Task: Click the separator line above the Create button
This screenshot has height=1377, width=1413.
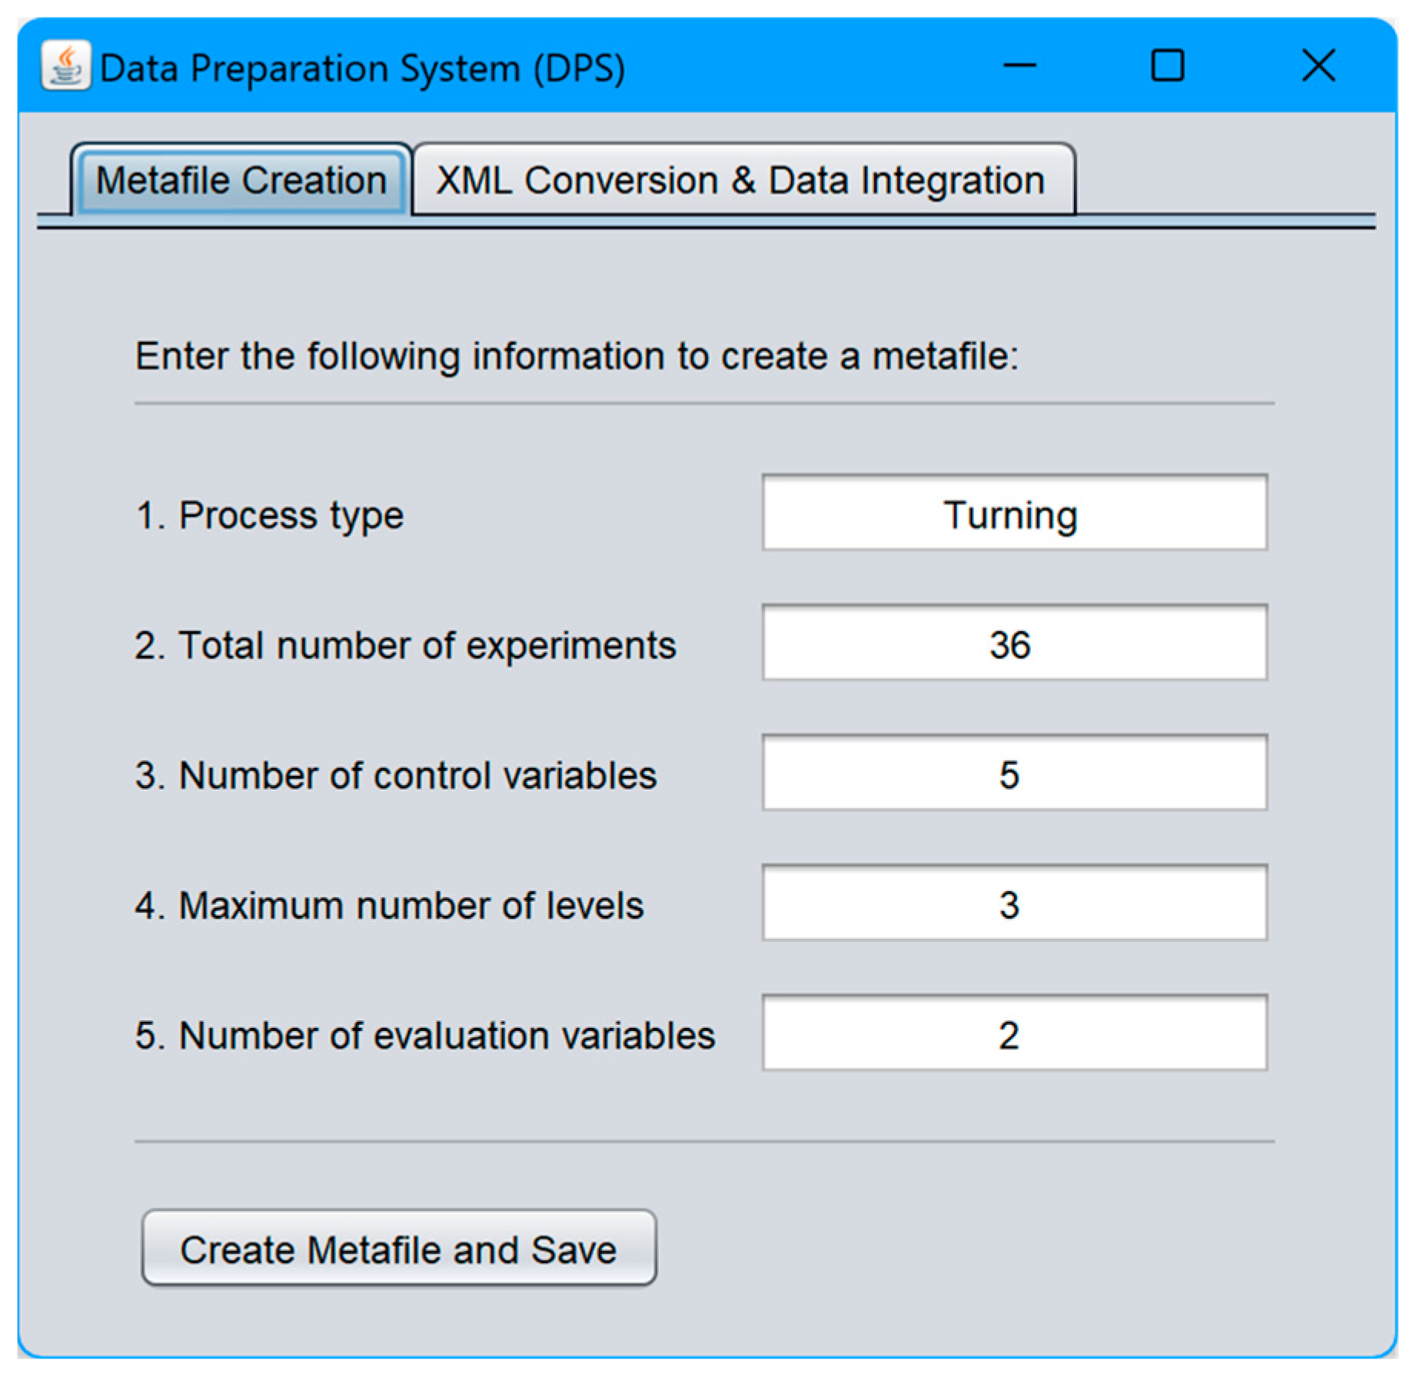Action: point(704,1142)
